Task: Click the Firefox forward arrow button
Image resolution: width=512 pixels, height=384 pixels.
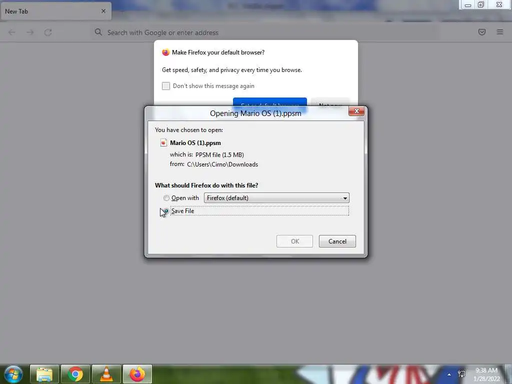Action: click(x=30, y=32)
